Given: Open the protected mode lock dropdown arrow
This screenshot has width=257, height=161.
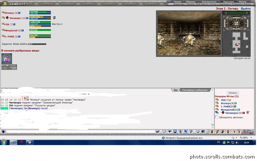Looking at the screenshot, I should pos(236,138).
